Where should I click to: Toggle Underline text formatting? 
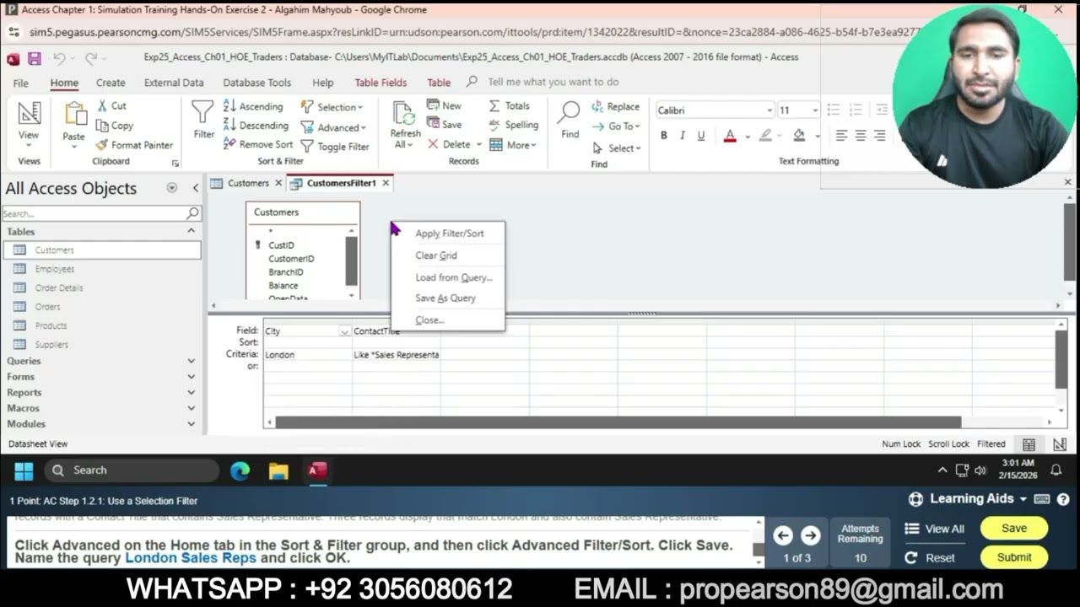point(701,136)
